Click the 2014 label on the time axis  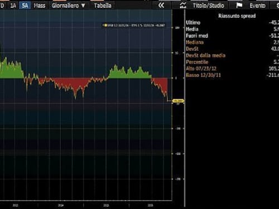tap(61, 205)
